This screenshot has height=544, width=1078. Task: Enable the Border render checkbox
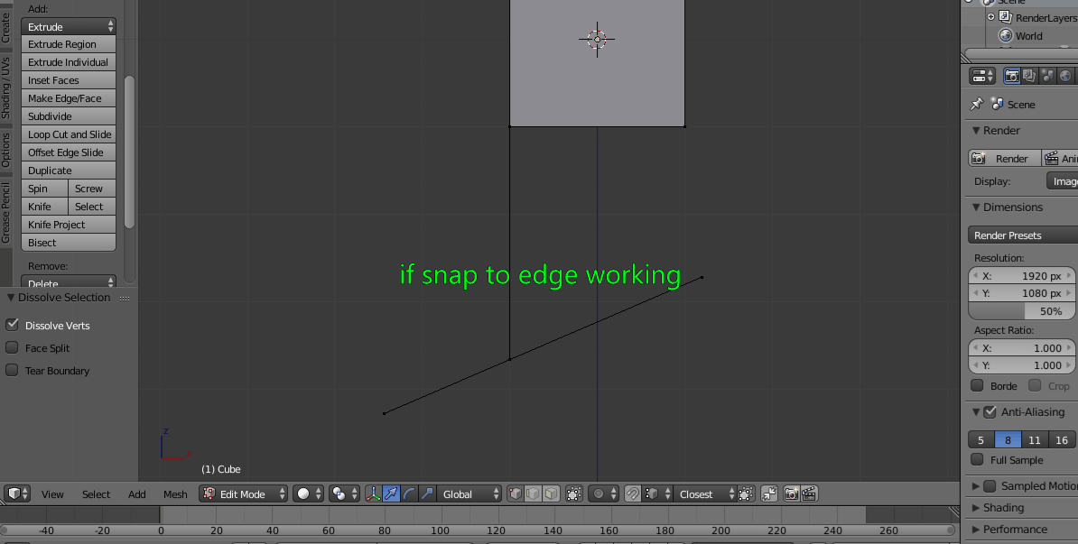[977, 385]
